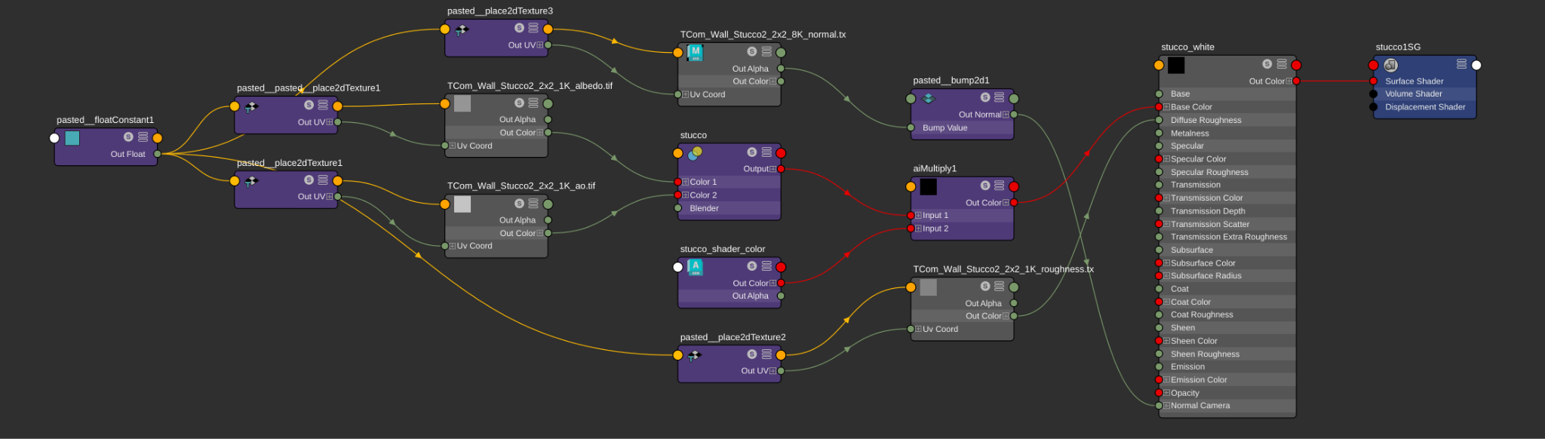This screenshot has height=439, width=1545.
Task: Click the stucco1SG shading group icon
Action: pyautogui.click(x=1391, y=66)
